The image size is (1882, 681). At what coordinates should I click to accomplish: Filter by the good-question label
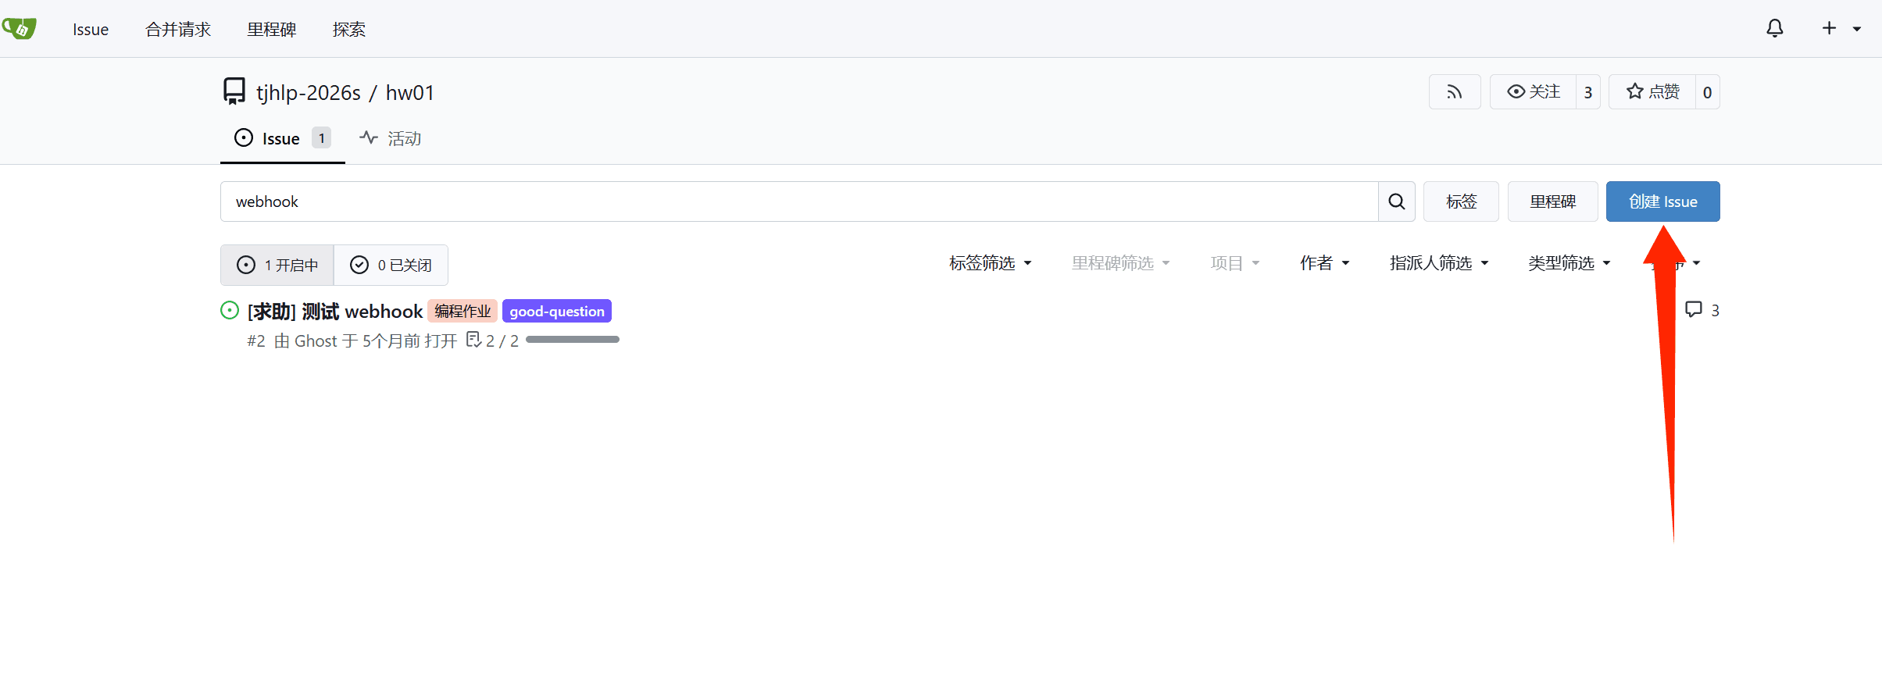557,311
